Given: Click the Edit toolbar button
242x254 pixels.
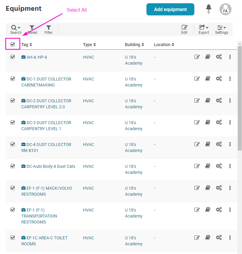Looking at the screenshot, I should coord(184,30).
